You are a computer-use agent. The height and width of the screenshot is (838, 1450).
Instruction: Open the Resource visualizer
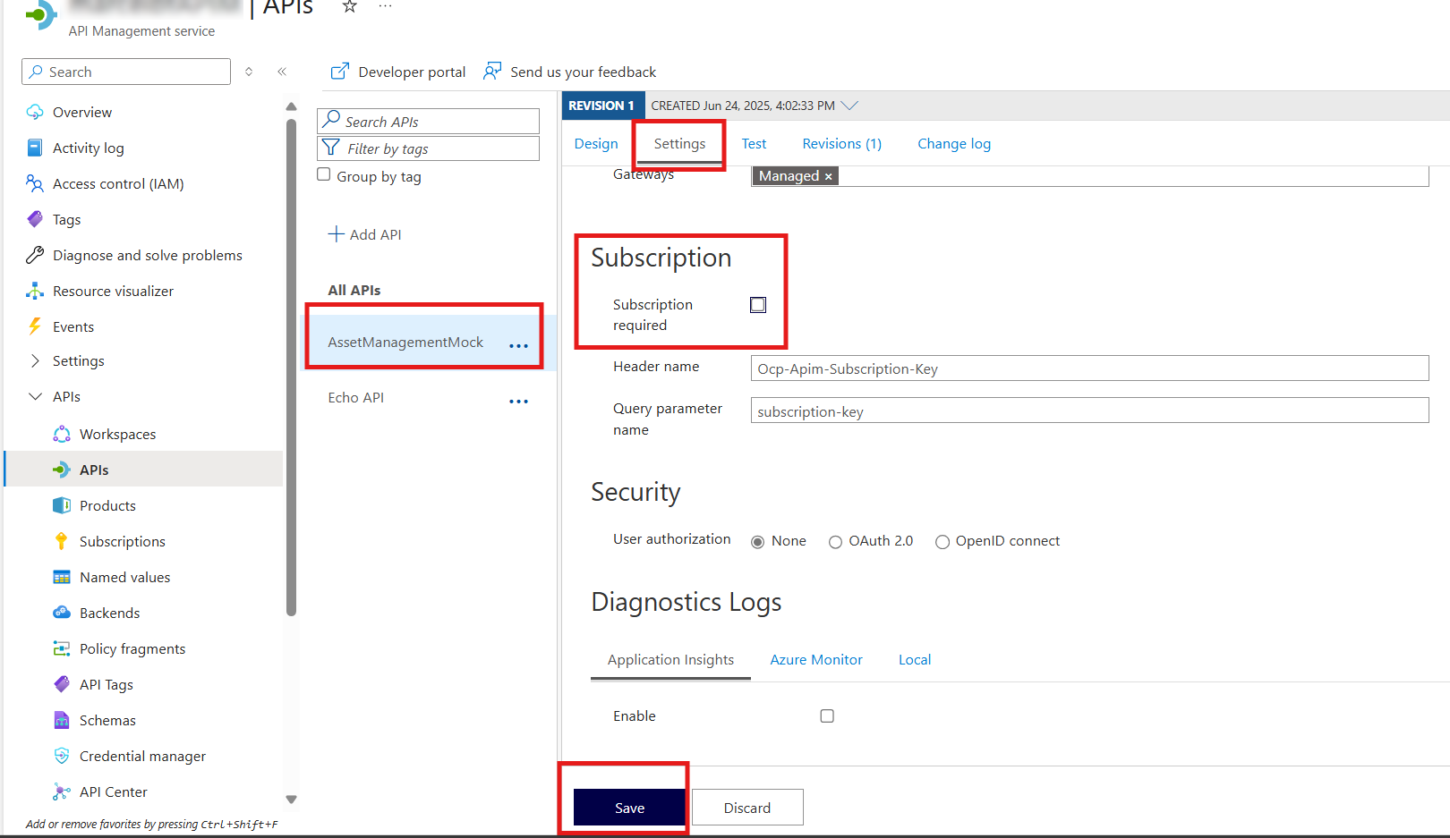click(113, 291)
